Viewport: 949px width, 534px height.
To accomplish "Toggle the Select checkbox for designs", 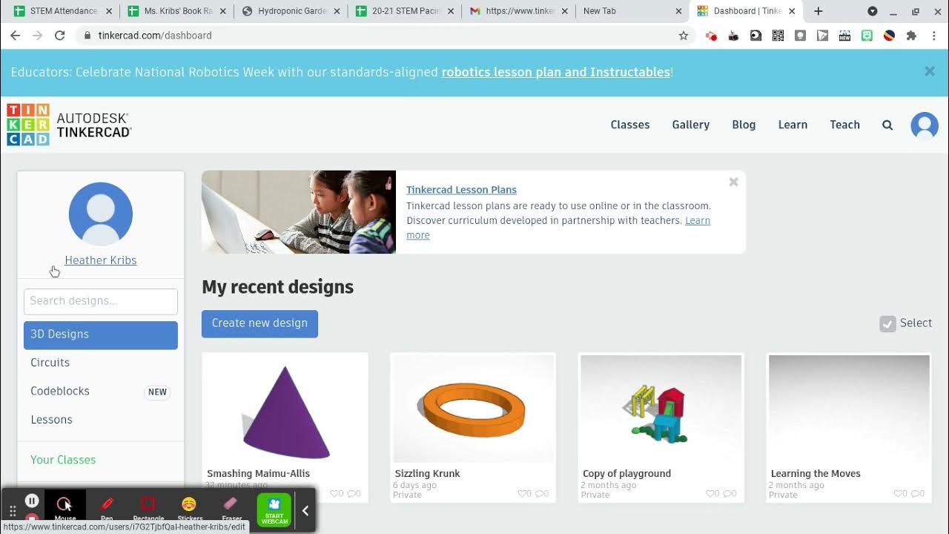I will click(x=887, y=323).
